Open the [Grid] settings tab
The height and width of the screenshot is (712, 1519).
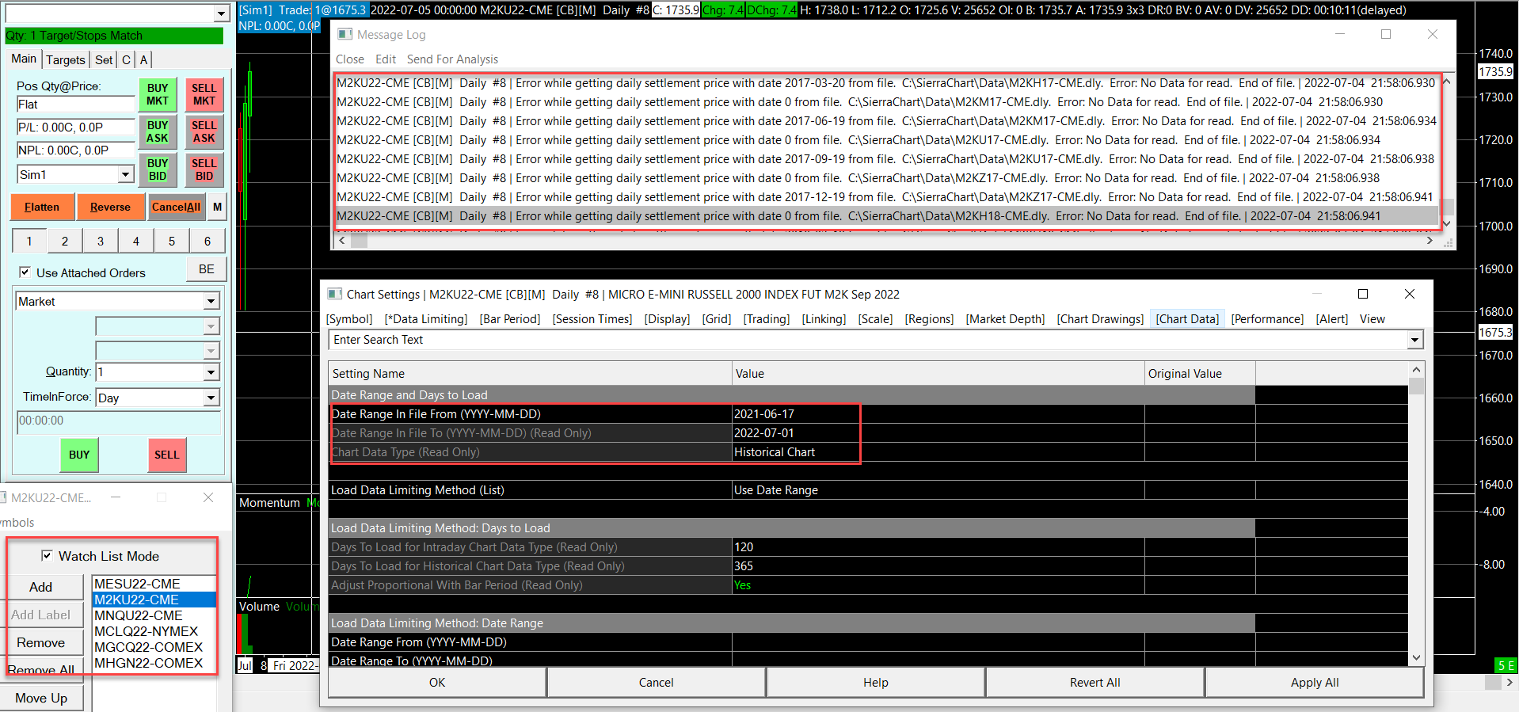point(717,318)
